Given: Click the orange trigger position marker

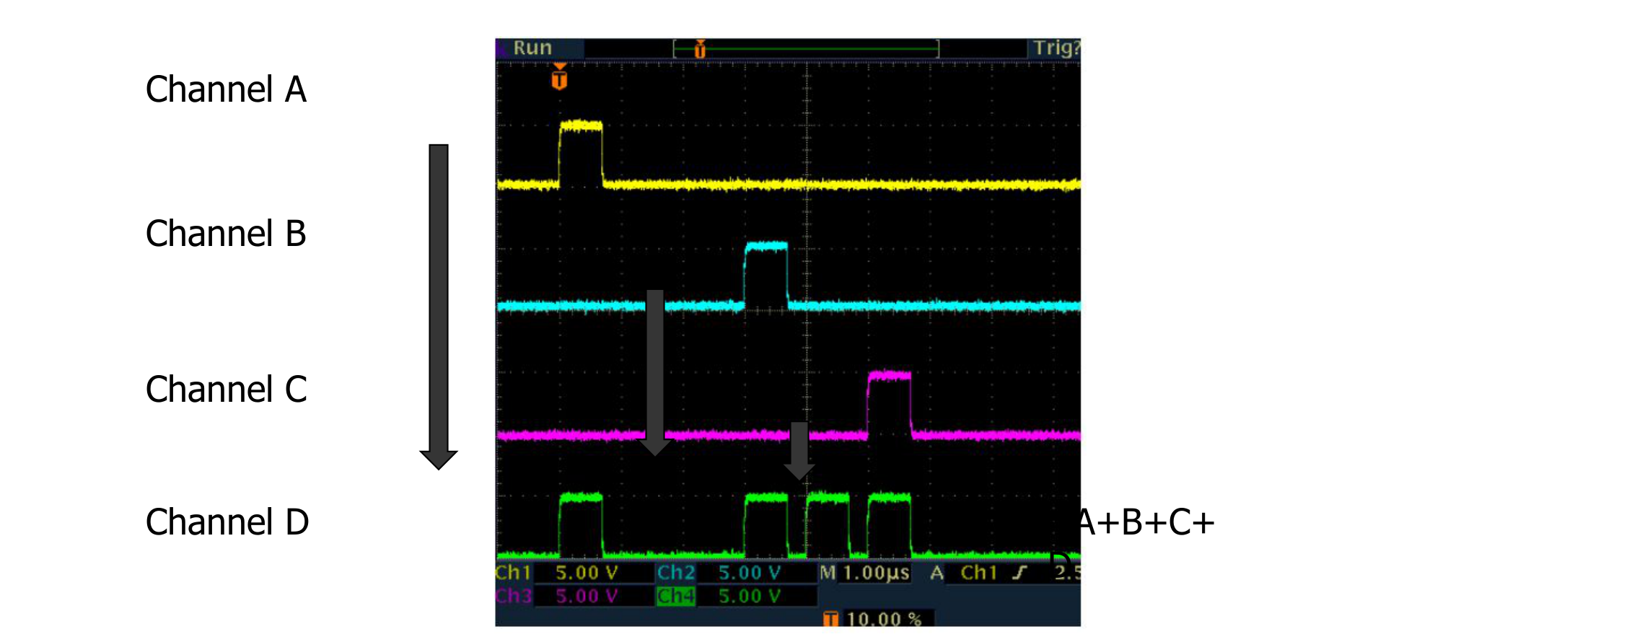Looking at the screenshot, I should (x=559, y=76).
